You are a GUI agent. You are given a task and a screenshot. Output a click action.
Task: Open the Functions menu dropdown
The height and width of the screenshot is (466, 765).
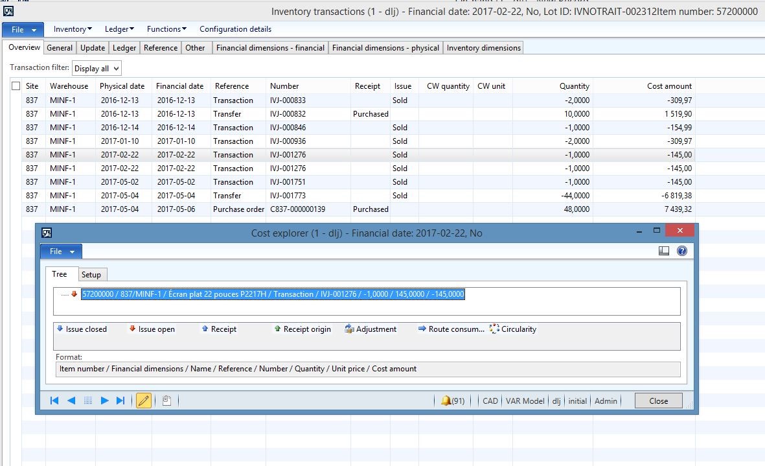pos(166,29)
